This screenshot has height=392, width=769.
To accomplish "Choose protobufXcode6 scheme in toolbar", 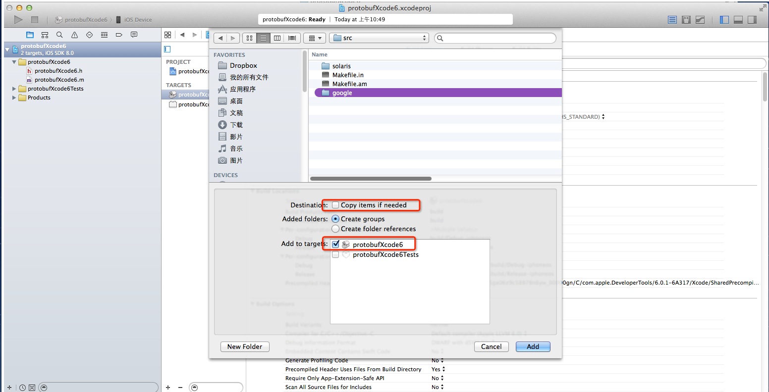I will [x=81, y=20].
